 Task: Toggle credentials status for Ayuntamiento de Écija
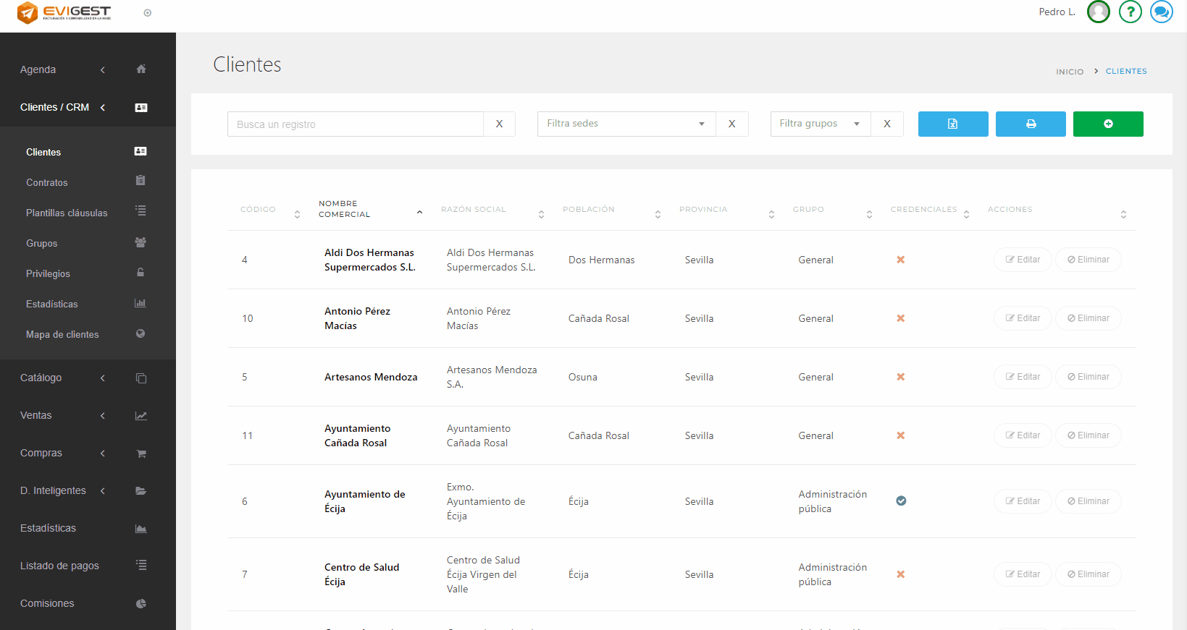point(901,501)
